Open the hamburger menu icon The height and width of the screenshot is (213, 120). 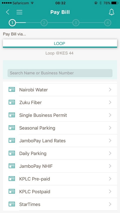tap(19, 12)
